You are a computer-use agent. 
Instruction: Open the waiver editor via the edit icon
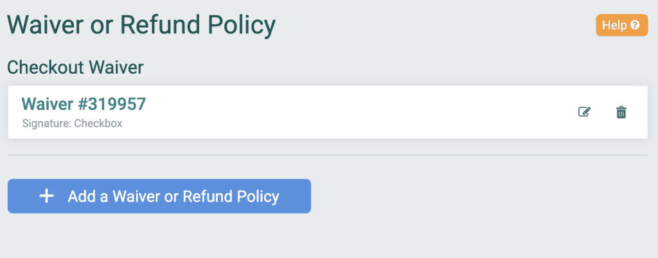585,112
